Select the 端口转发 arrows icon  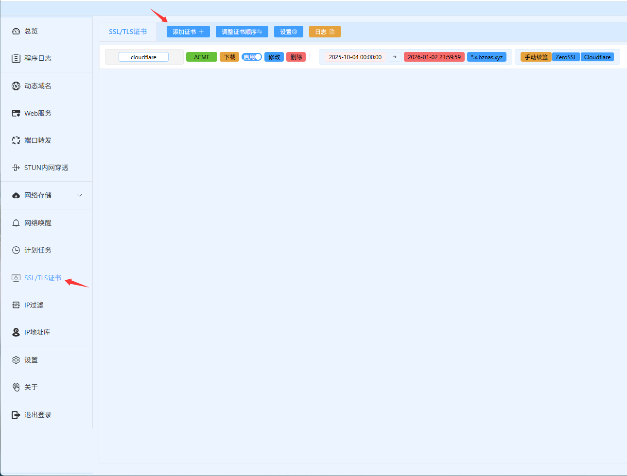[x=16, y=140]
